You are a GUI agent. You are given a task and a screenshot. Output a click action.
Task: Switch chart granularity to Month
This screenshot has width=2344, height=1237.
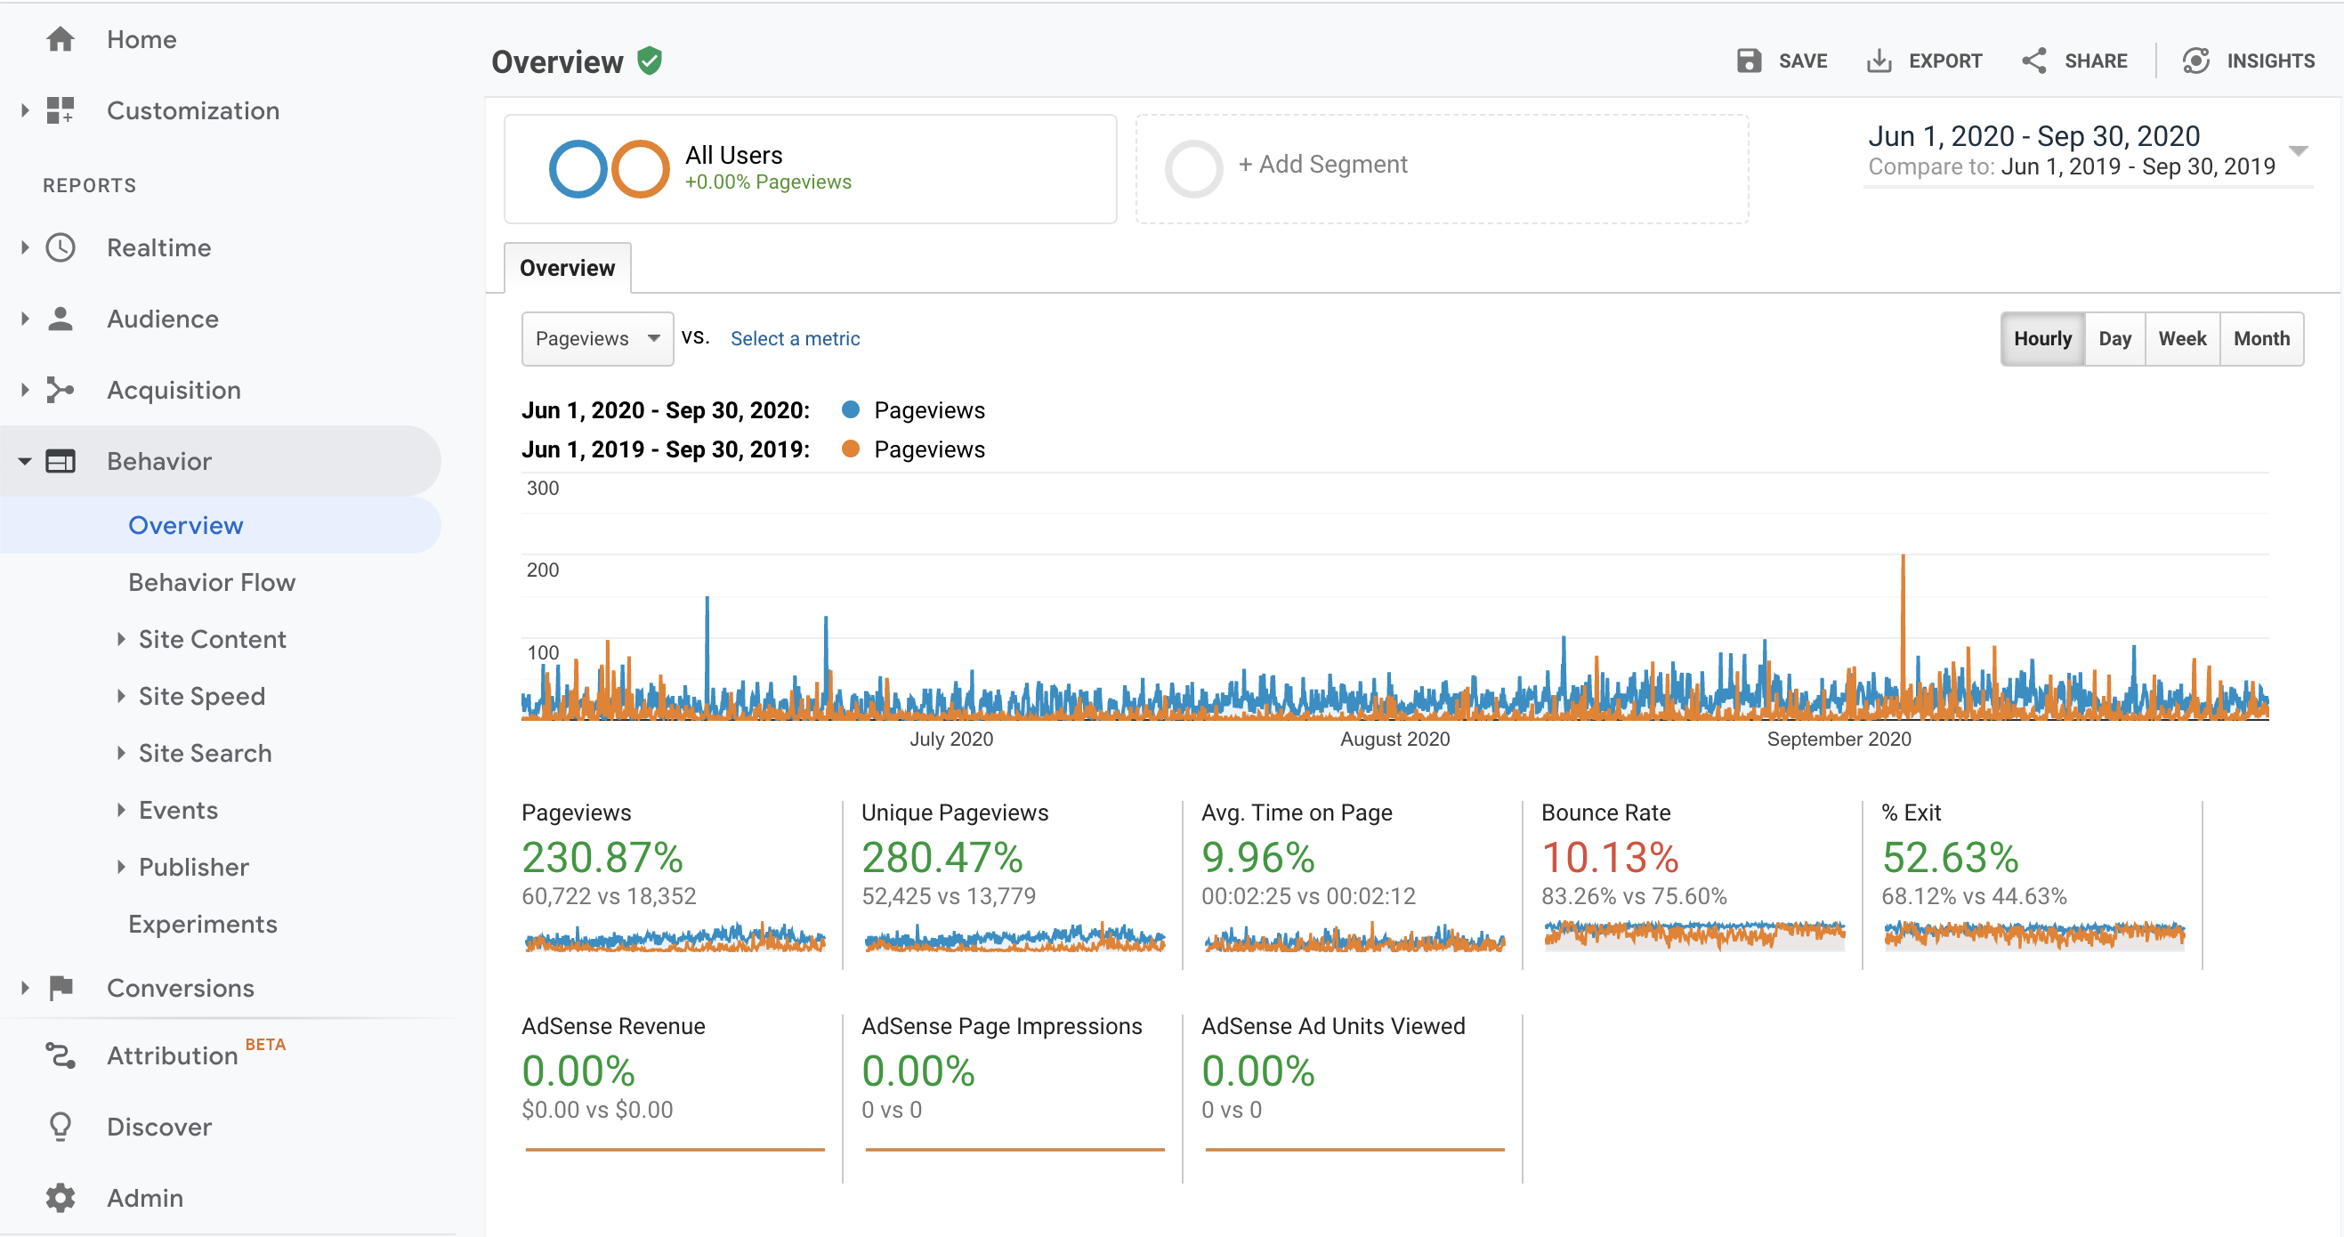(x=2261, y=338)
